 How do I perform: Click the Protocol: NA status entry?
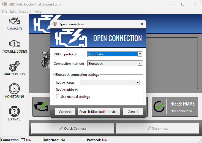(x=97, y=140)
